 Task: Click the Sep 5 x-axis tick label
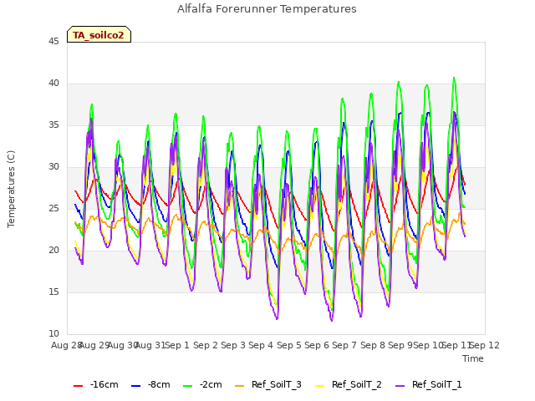point(289,345)
